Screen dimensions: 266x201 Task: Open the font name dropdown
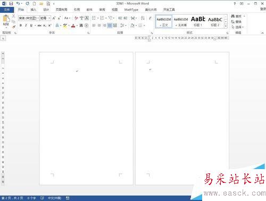[38, 18]
